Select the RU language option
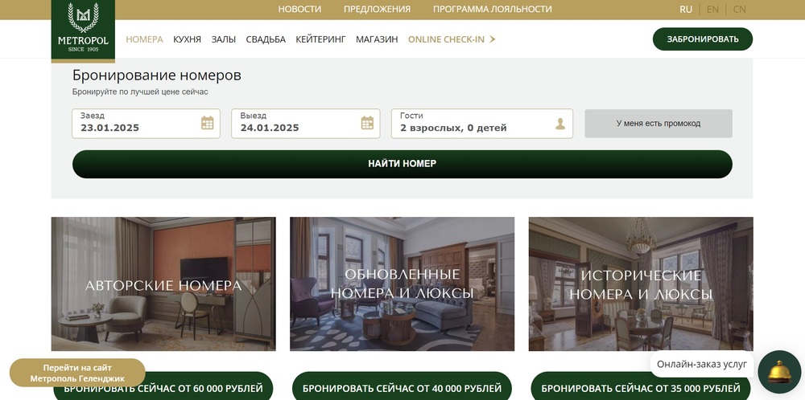 coord(686,9)
